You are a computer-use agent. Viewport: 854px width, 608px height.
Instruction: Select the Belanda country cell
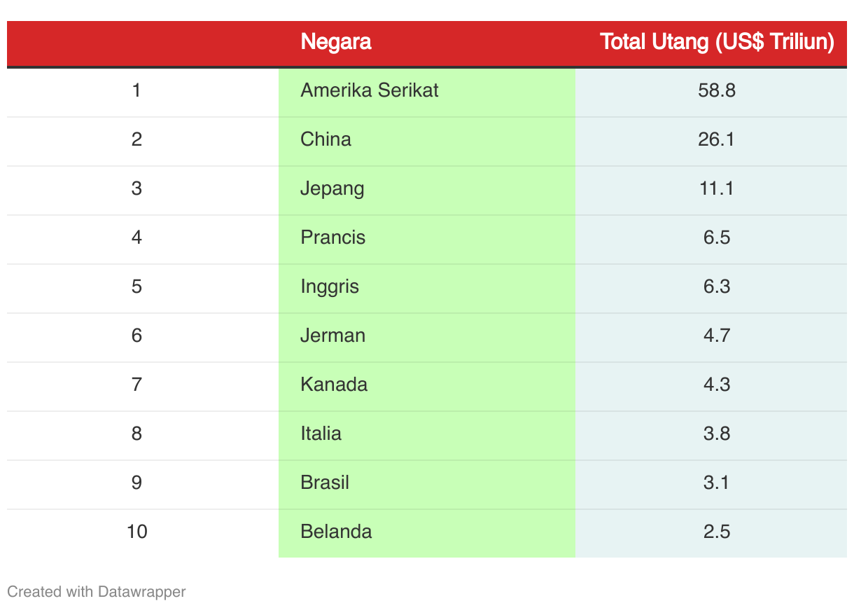point(336,532)
